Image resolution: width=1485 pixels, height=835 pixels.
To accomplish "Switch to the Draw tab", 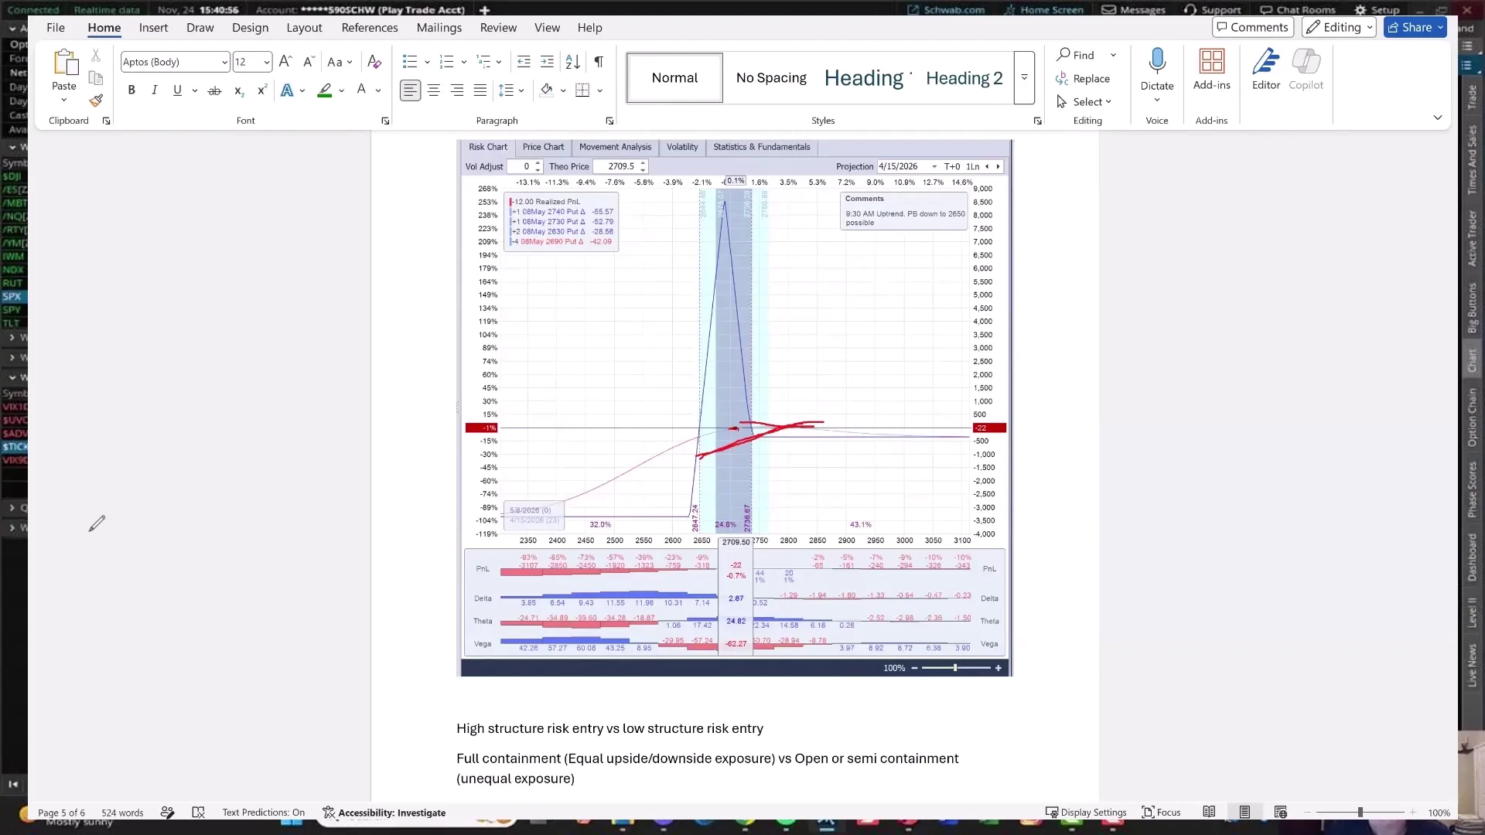I will [200, 28].
